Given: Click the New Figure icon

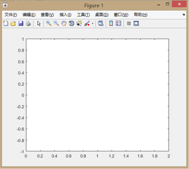Looking at the screenshot, I should click(5, 23).
